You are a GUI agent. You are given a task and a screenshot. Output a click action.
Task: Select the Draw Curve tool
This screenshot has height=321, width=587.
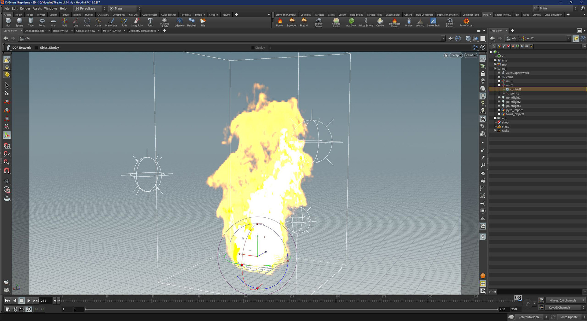coord(111,22)
